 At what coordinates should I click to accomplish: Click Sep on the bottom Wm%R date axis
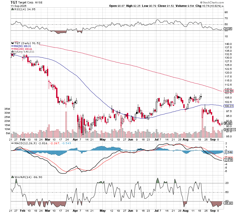[213, 211]
